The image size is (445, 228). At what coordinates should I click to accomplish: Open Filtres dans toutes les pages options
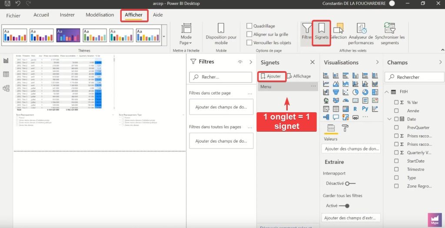point(250,127)
